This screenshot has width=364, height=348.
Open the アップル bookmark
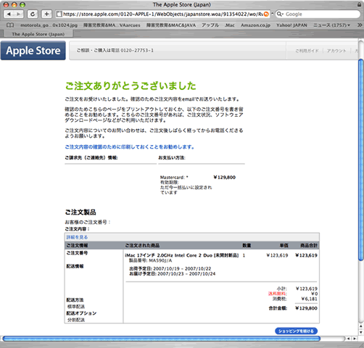(x=210, y=25)
